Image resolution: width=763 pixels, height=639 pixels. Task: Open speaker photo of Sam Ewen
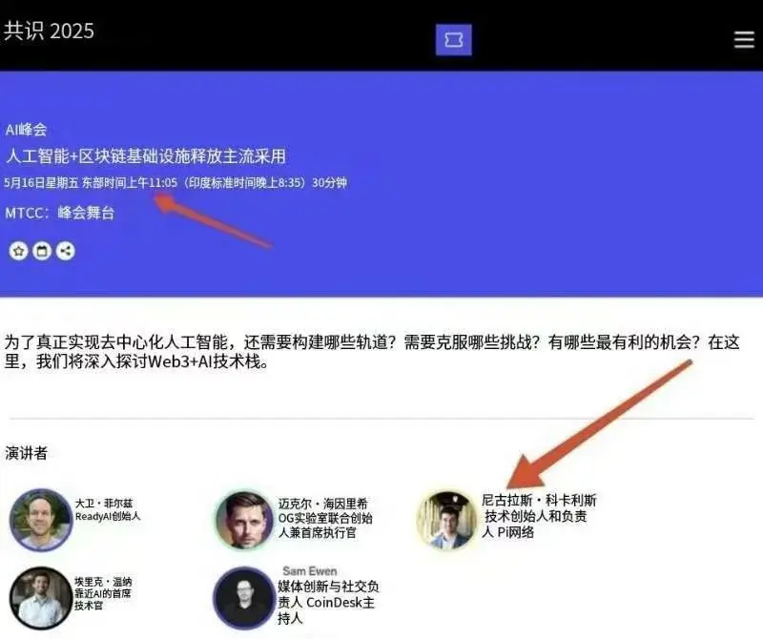coord(244,598)
